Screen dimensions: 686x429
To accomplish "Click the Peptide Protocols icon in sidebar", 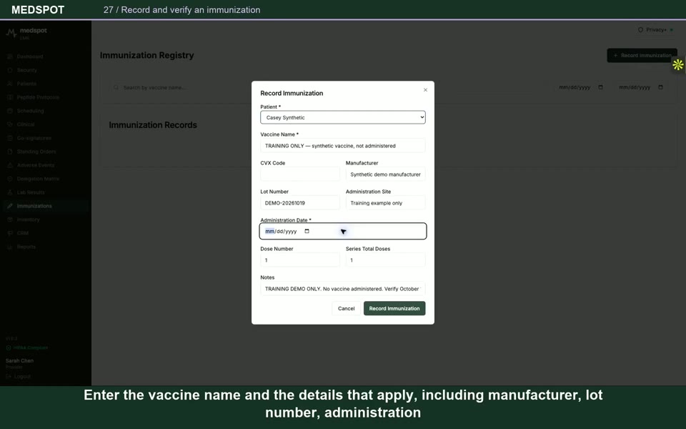I will coord(9,97).
